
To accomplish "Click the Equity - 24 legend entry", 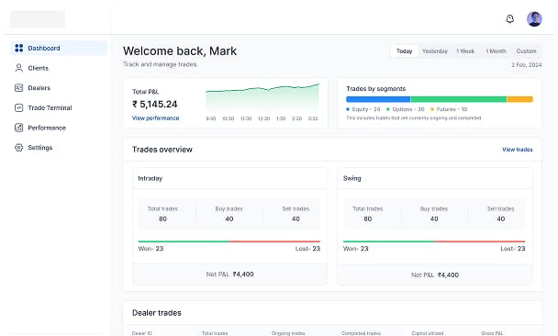I will pos(363,109).
